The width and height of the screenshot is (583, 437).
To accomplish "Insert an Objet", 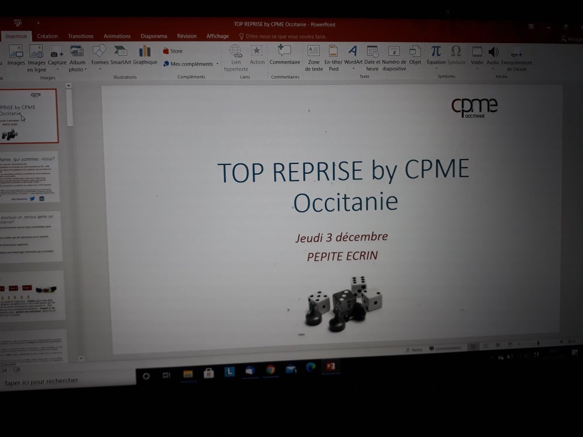I will (415, 55).
